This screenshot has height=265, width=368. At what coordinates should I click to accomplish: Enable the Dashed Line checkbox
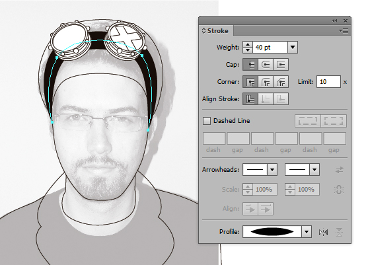(207, 121)
